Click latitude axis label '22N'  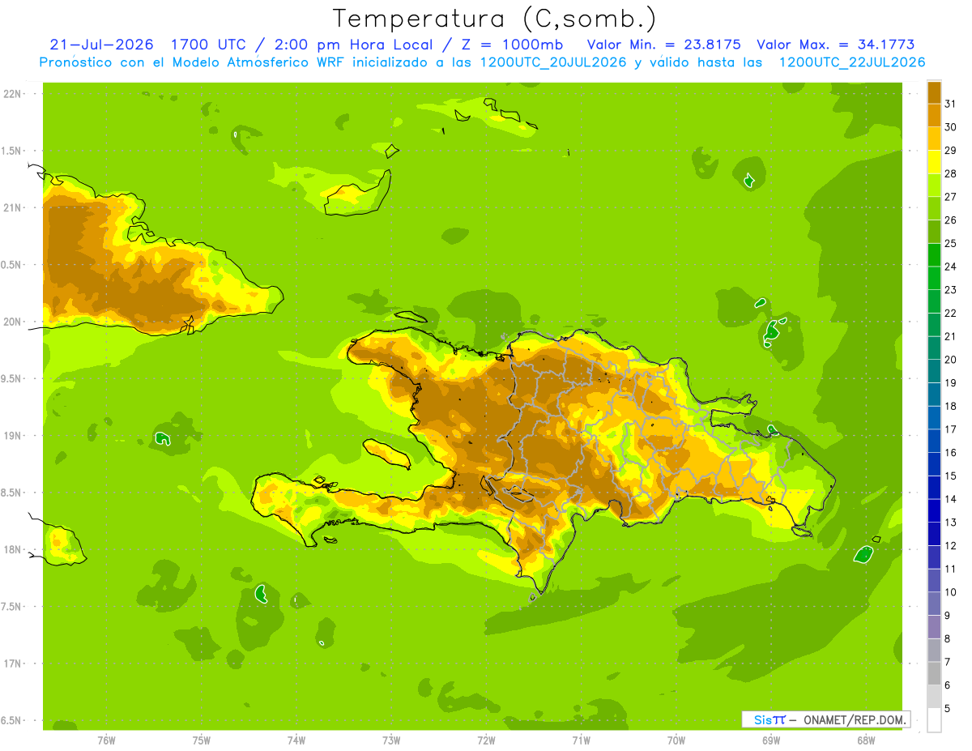pyautogui.click(x=12, y=93)
